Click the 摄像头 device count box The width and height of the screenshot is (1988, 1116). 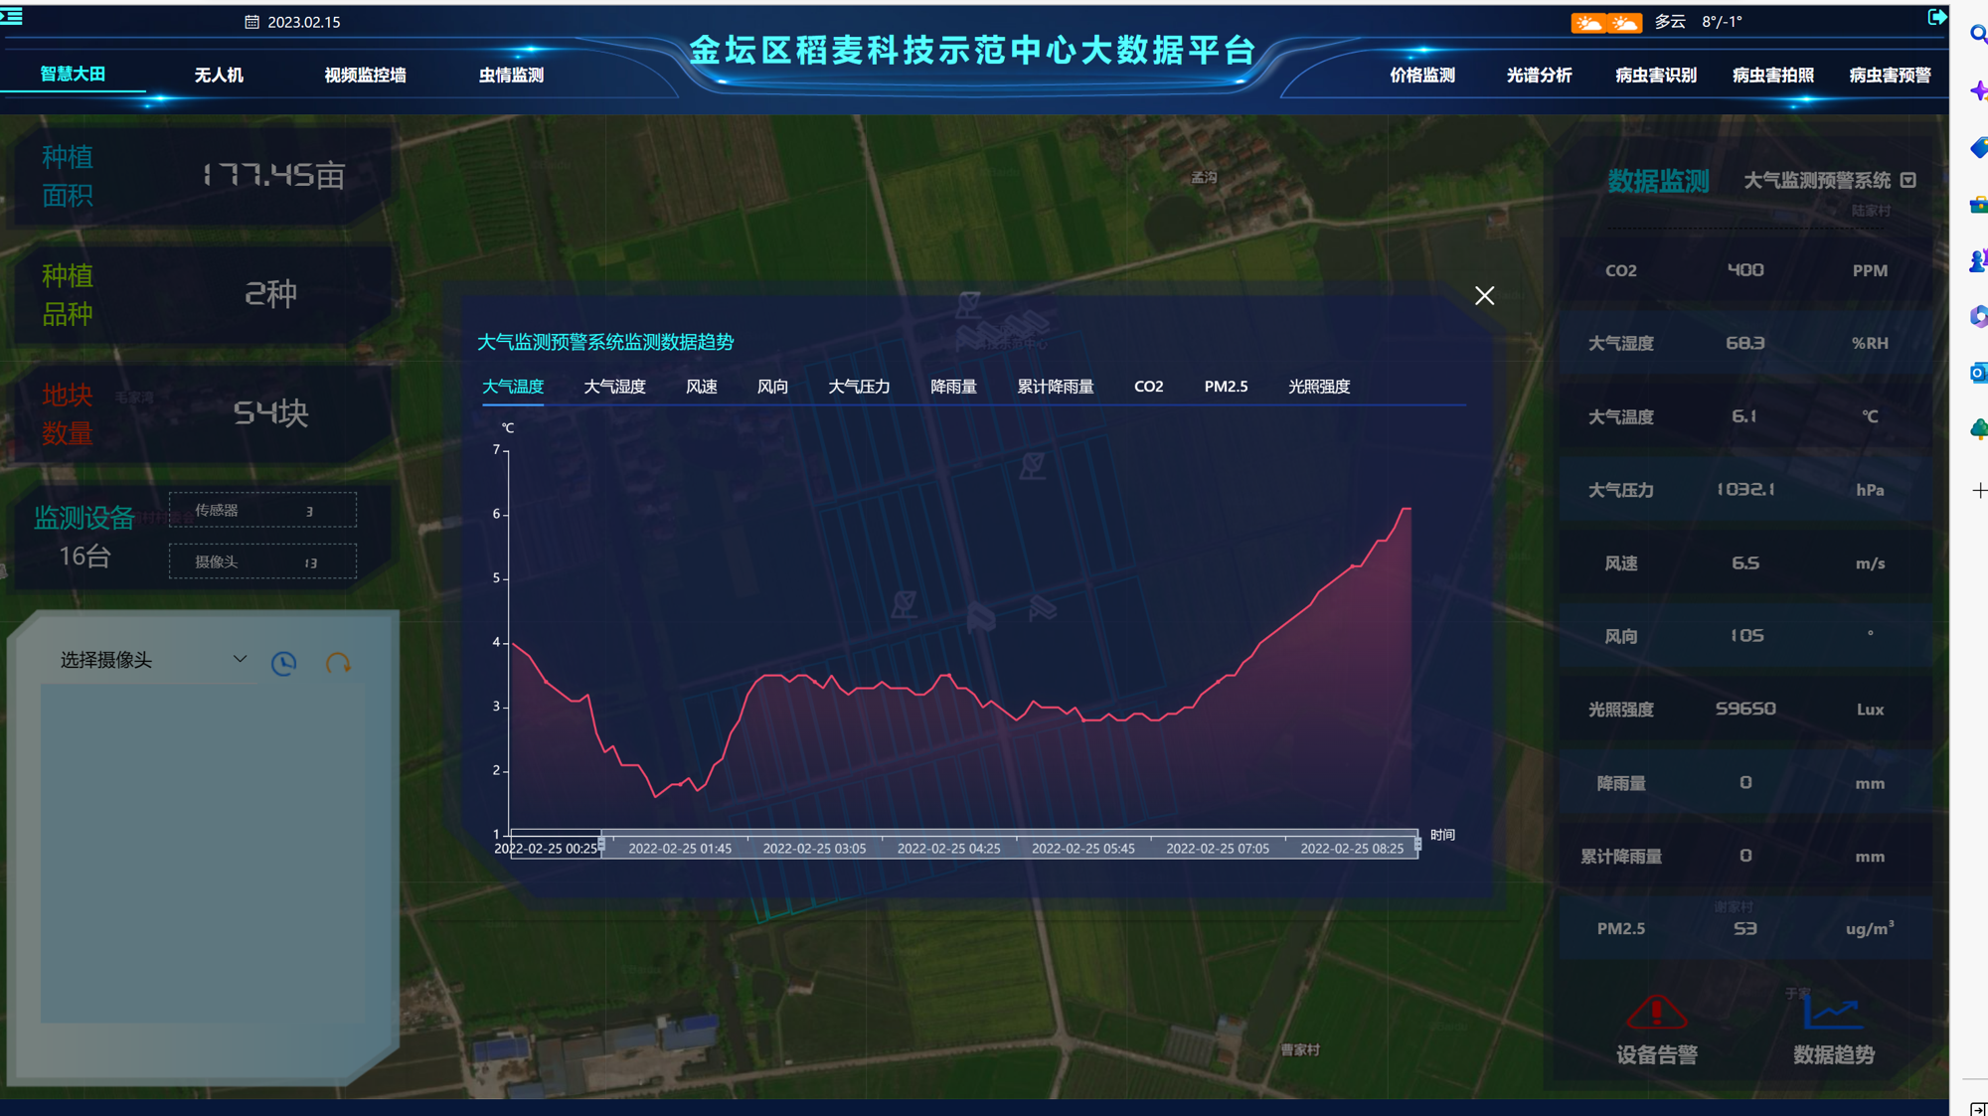click(x=262, y=561)
